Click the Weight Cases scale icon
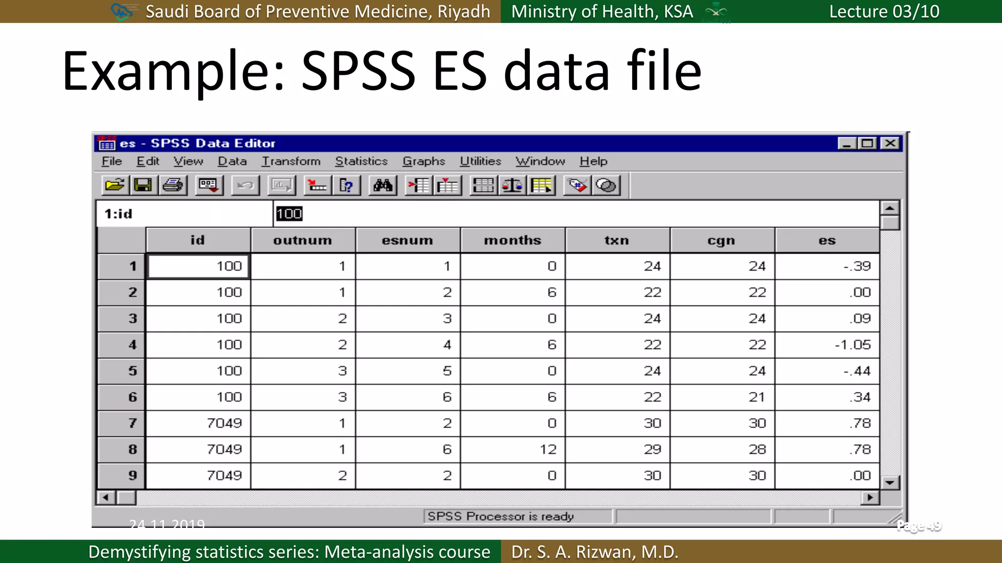1002x563 pixels. pyautogui.click(x=512, y=186)
